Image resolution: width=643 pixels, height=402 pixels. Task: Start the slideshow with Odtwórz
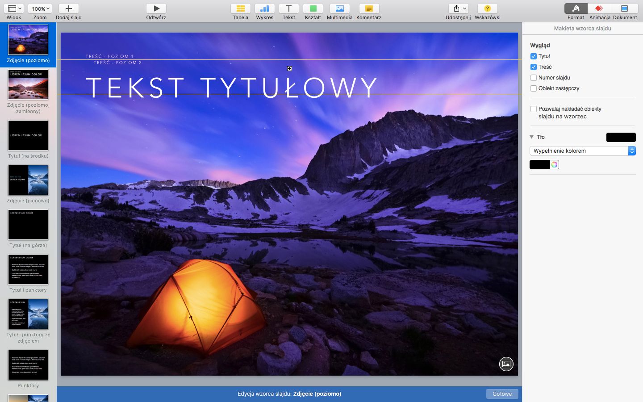156,8
